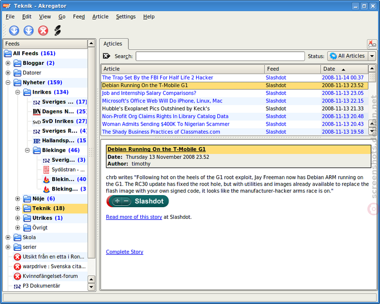Sort articles by the Date column header
This screenshot has width=380, height=304.
point(344,69)
